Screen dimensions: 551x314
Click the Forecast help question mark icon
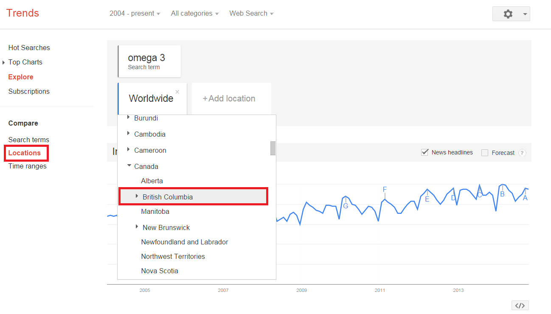point(522,153)
